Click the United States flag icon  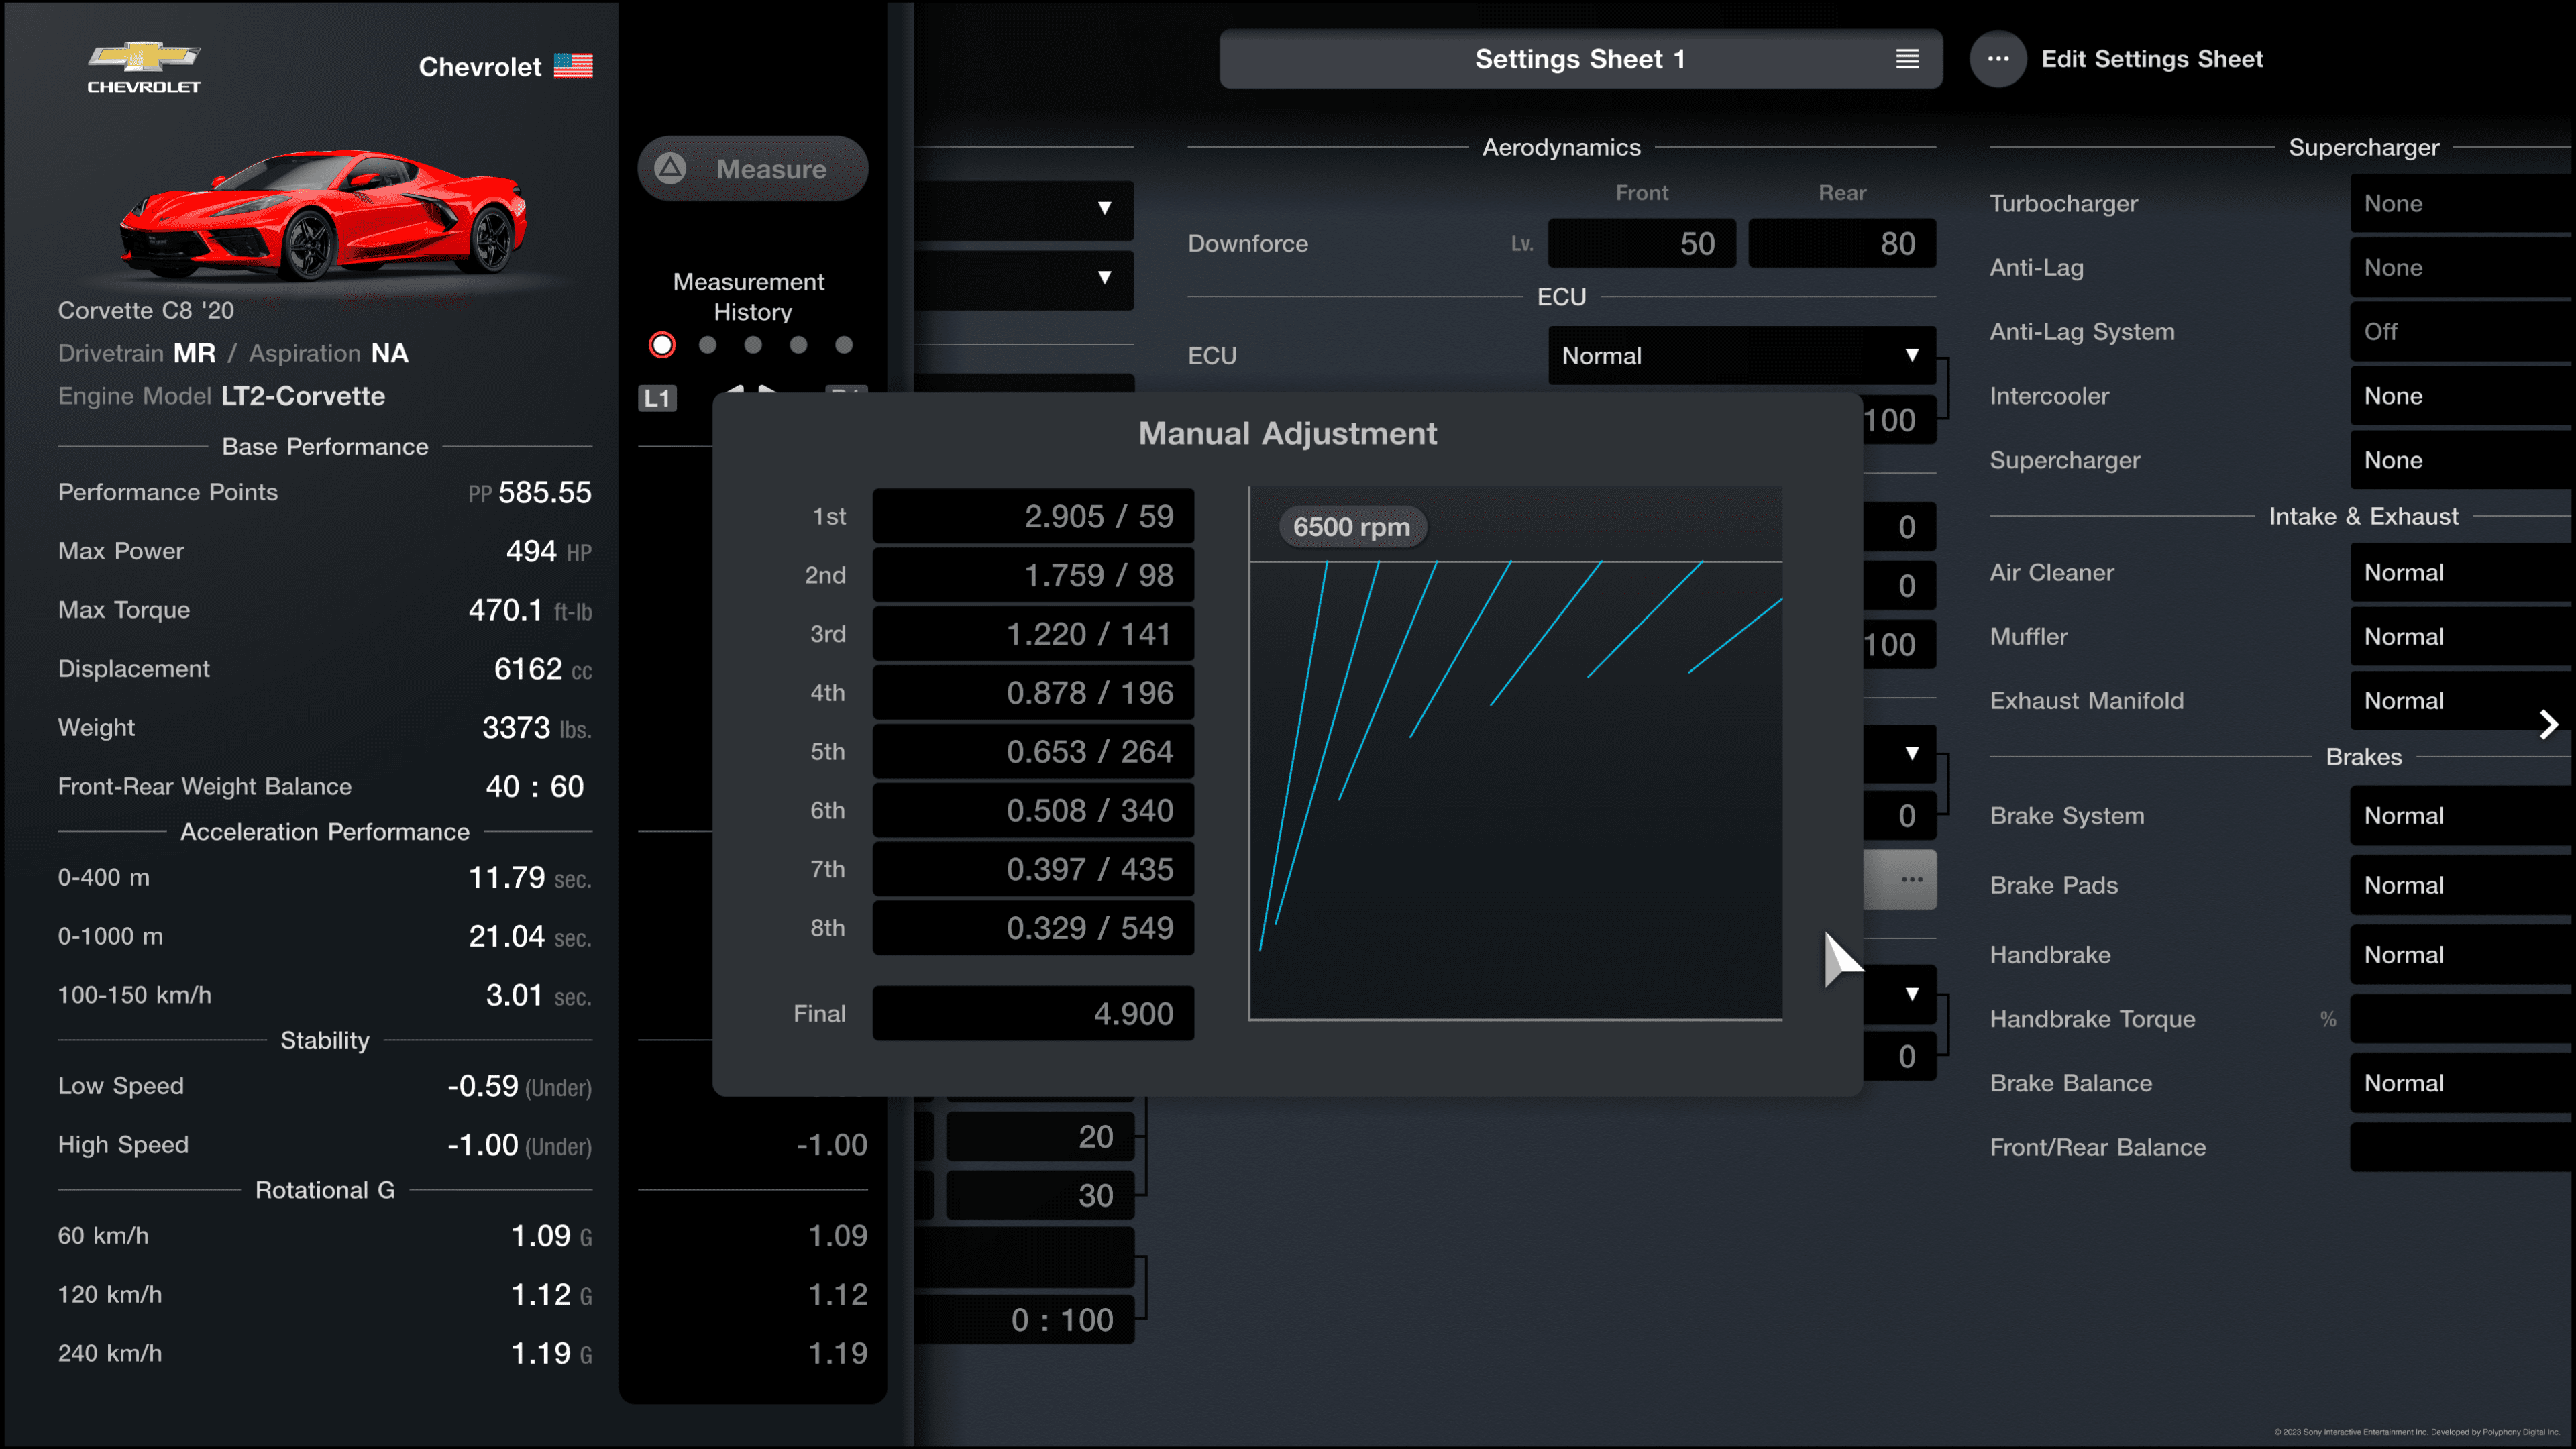pyautogui.click(x=573, y=66)
